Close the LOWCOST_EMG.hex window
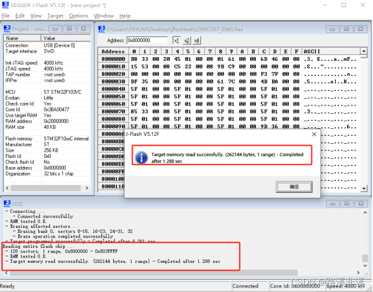Screen dimensions: 373x292 coord(361,29)
